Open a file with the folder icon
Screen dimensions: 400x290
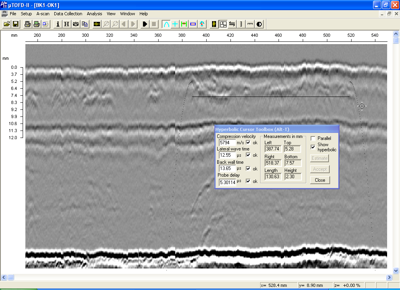(7, 24)
